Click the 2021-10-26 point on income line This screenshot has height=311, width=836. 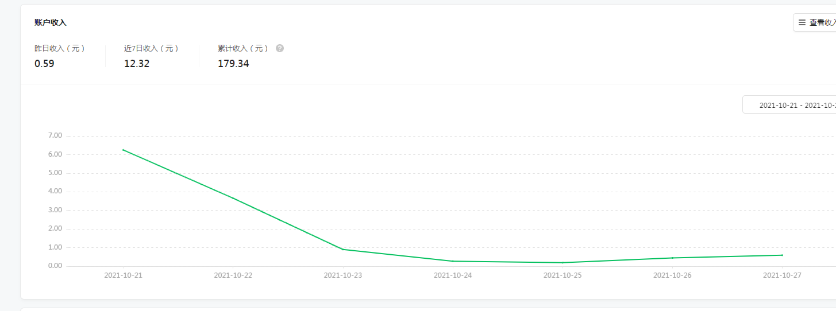coord(672,258)
